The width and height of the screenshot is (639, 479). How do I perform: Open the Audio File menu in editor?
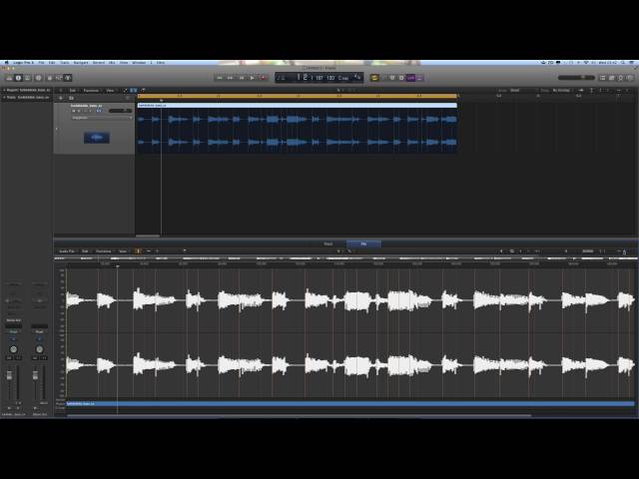(x=67, y=251)
